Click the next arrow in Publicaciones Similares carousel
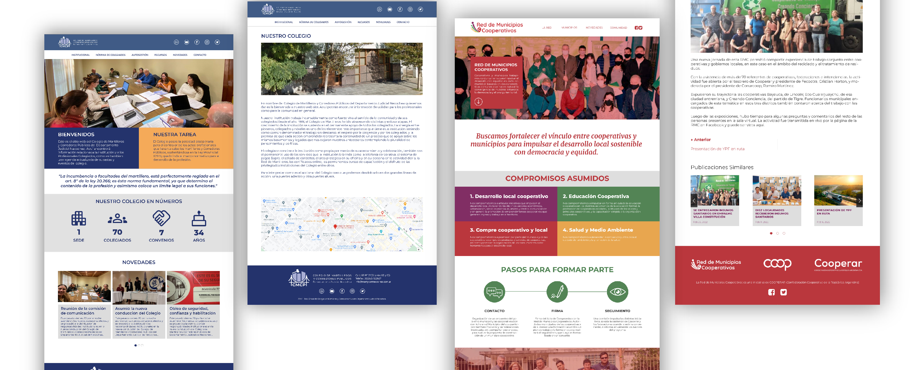The width and height of the screenshot is (924, 370). (861, 201)
